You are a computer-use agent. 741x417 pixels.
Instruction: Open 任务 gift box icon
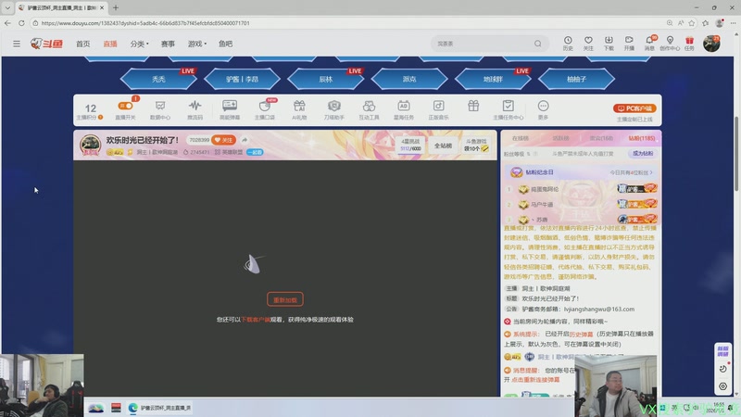point(689,43)
